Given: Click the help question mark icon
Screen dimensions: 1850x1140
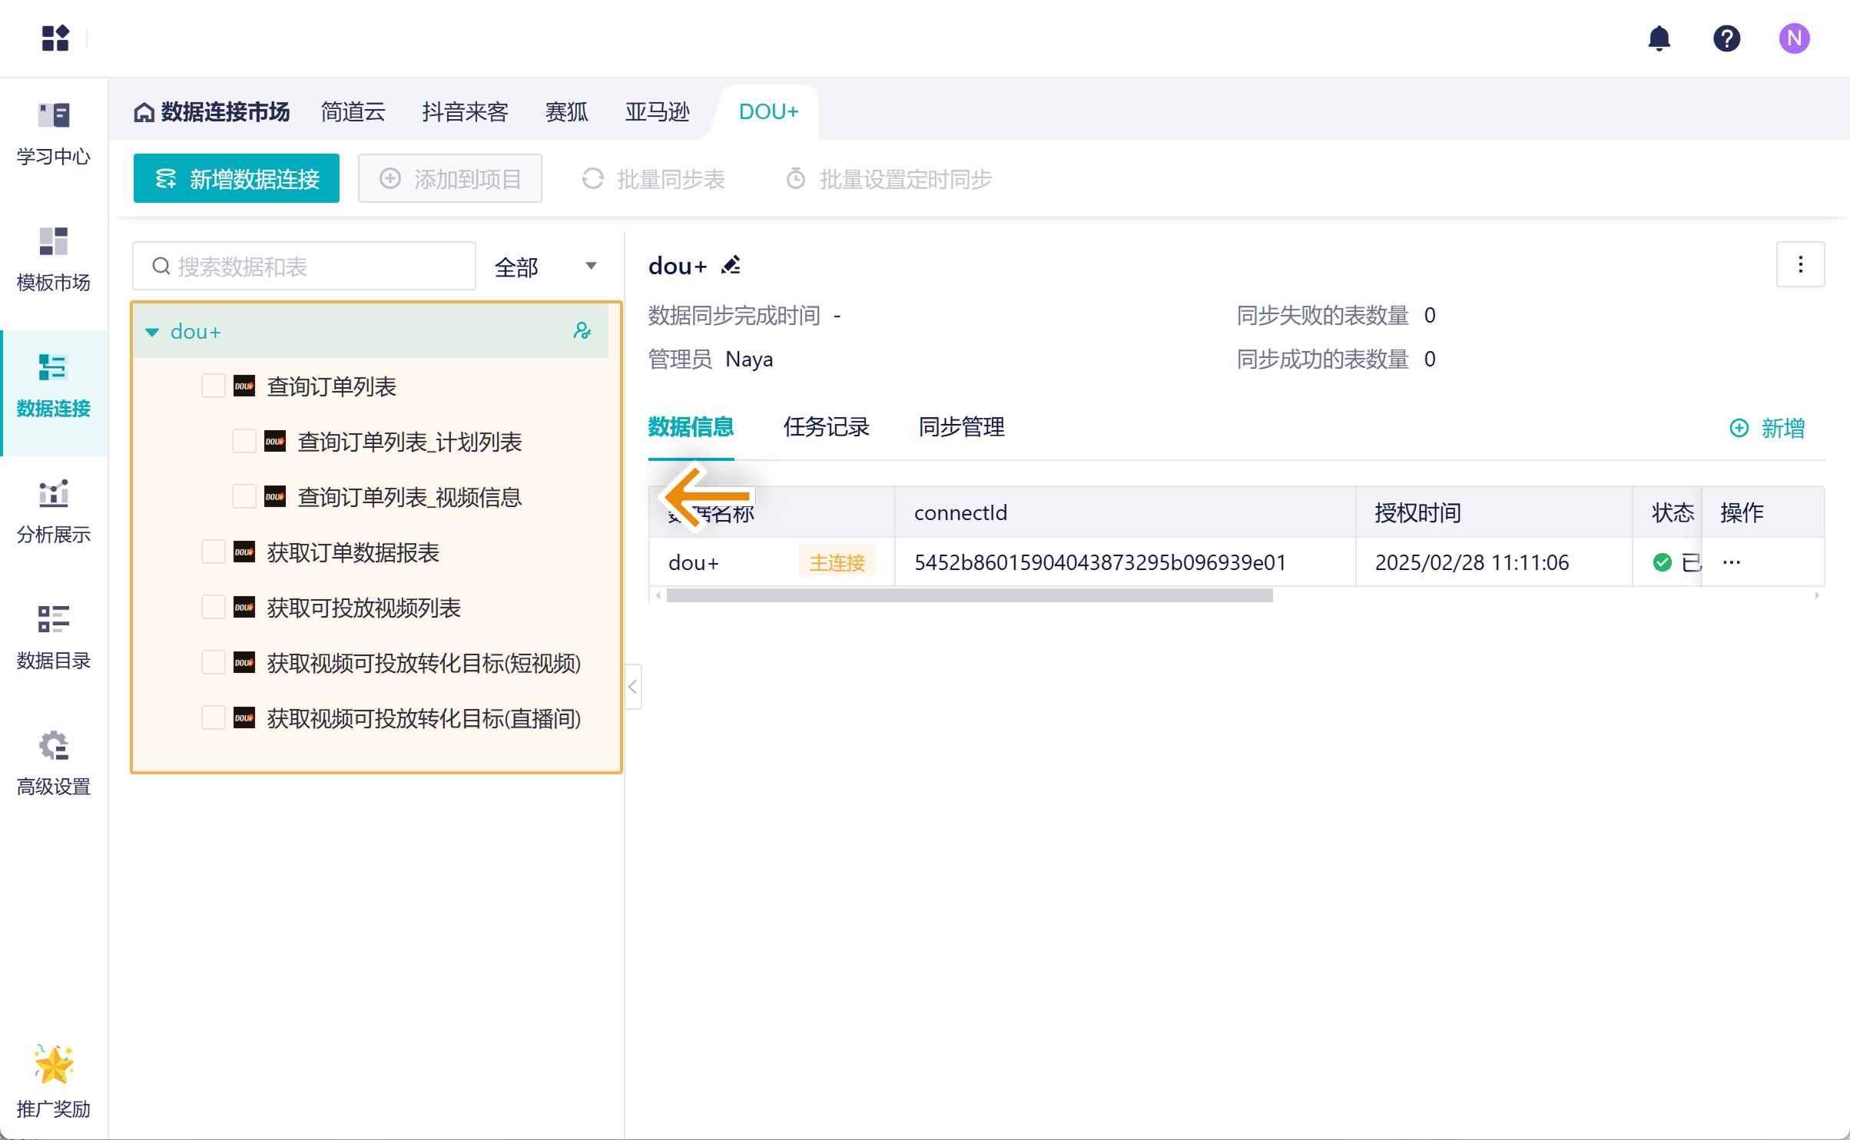Looking at the screenshot, I should coord(1726,38).
